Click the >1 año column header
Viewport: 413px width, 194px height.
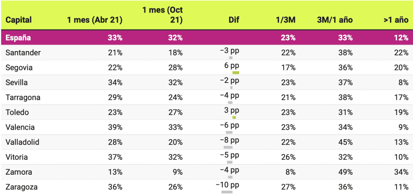(396, 20)
